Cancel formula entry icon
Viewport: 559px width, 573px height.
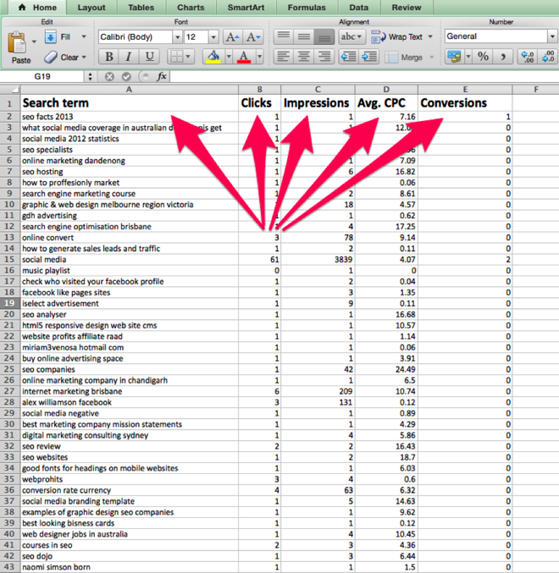[x=109, y=77]
